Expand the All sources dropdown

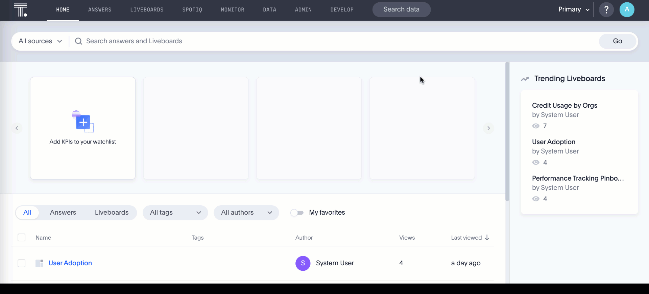click(40, 41)
